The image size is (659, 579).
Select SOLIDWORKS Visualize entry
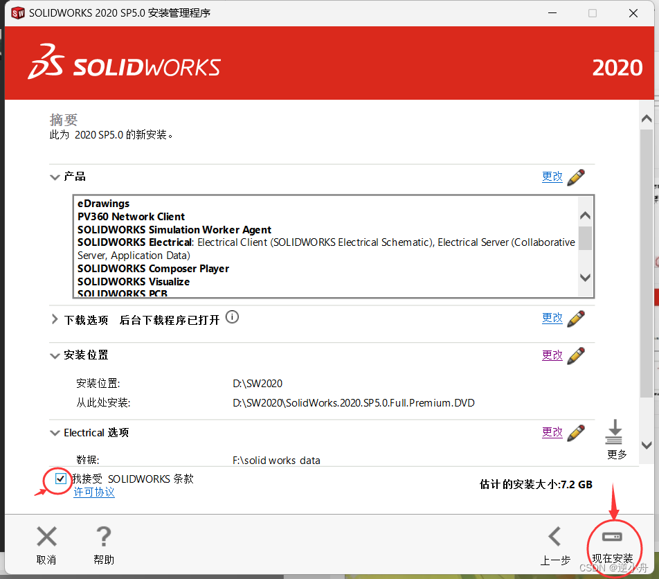pyautogui.click(x=134, y=281)
